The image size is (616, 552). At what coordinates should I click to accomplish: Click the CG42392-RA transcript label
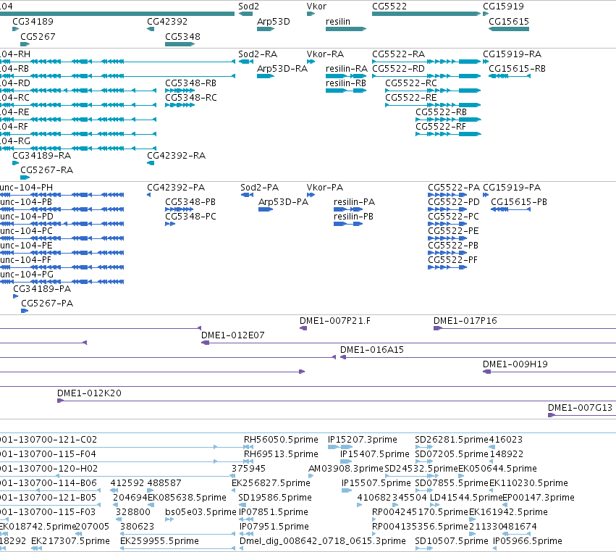[177, 155]
